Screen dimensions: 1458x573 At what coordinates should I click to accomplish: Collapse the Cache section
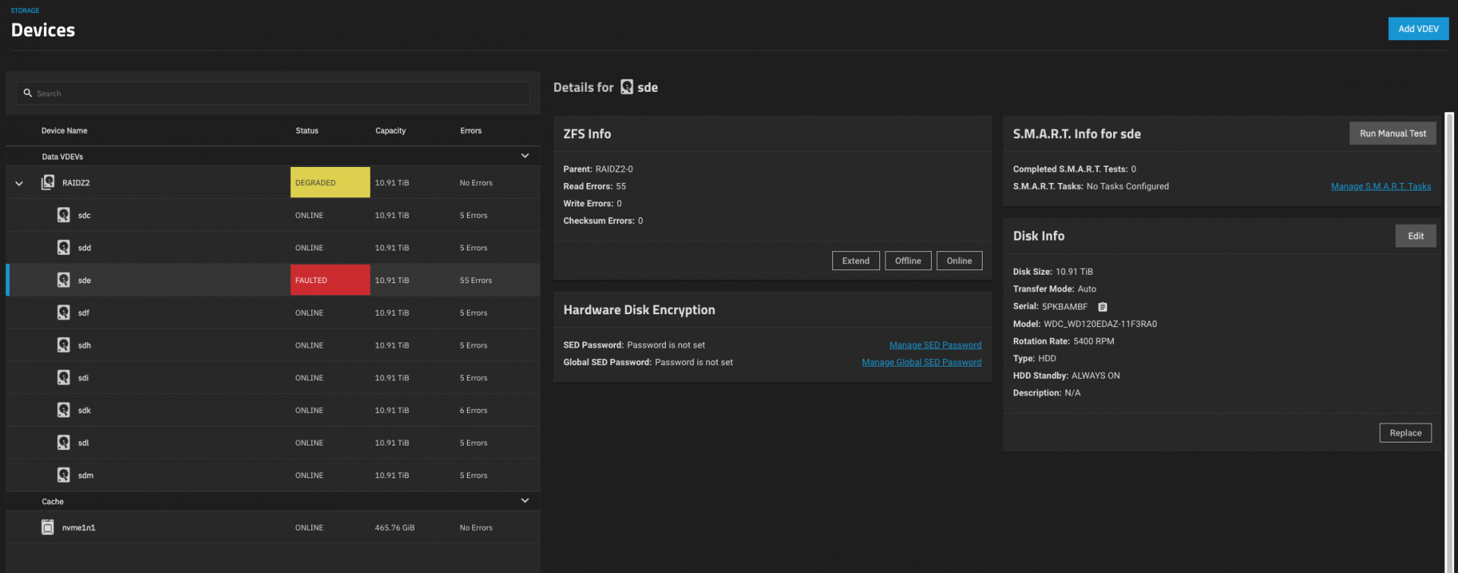tap(525, 501)
